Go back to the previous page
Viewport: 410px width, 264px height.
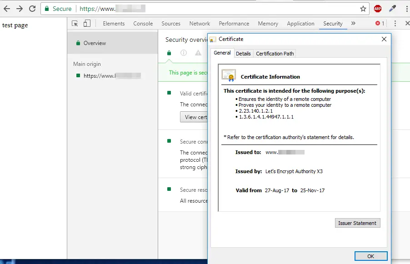coord(7,9)
